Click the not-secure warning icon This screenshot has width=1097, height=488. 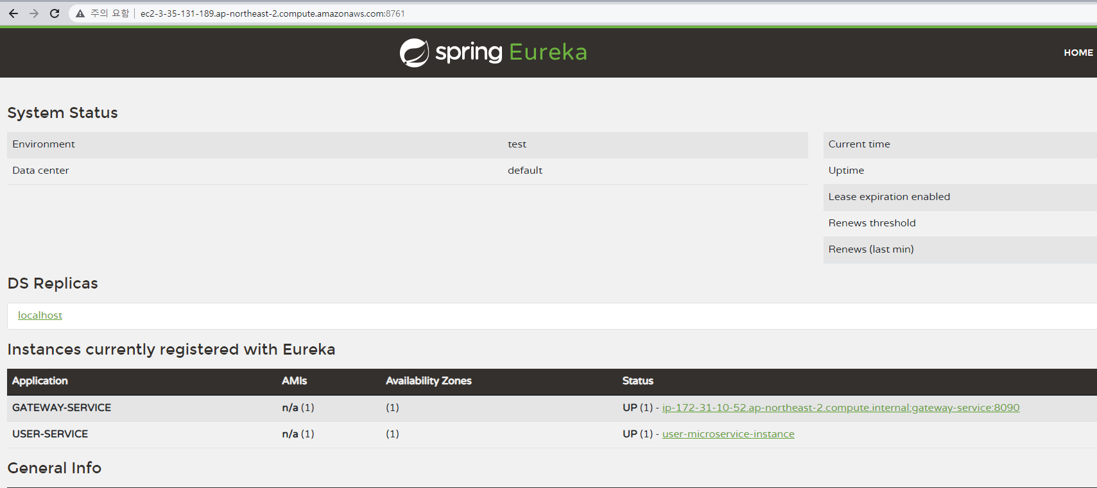[80, 13]
